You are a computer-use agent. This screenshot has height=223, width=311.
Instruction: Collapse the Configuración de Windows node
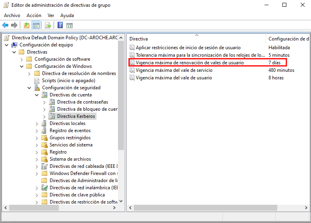coord(21,66)
